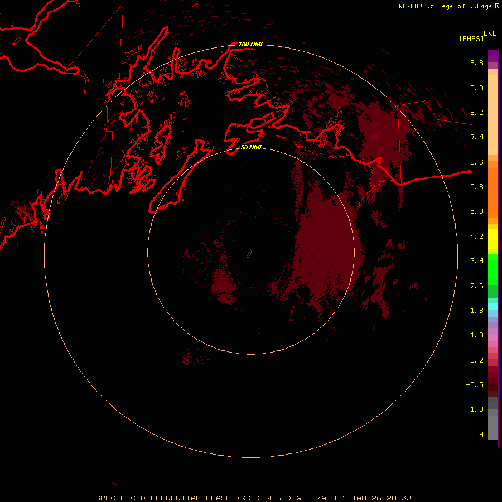
Task: Click the 0.5 DEG elevation text
Action: click(284, 498)
